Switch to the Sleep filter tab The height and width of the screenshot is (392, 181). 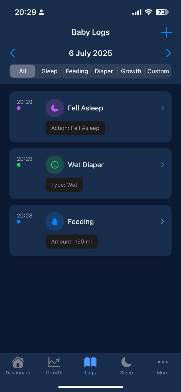click(x=49, y=71)
